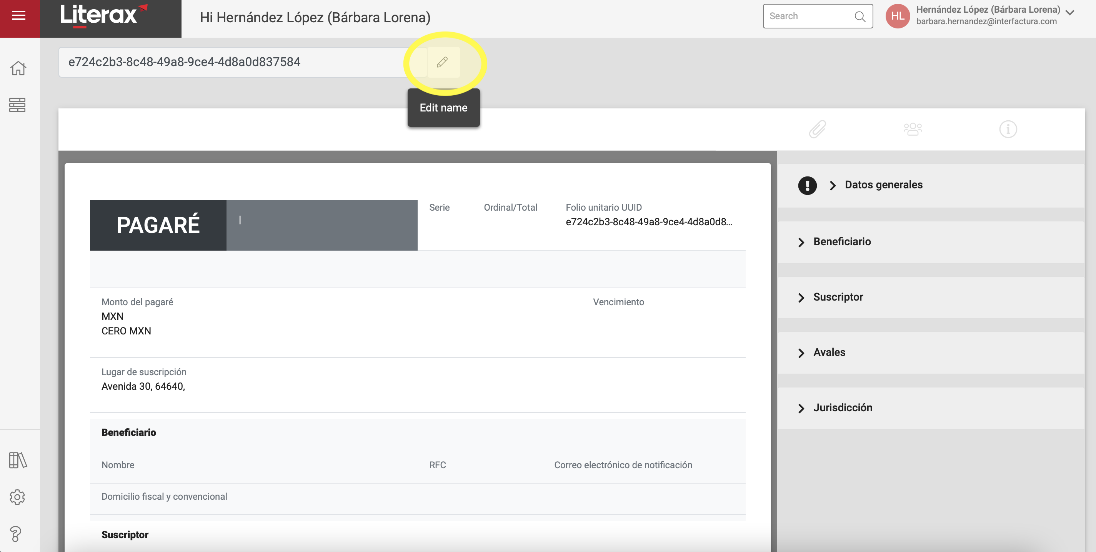This screenshot has width=1096, height=552.
Task: Open the participants icon above the panel
Action: click(x=913, y=129)
